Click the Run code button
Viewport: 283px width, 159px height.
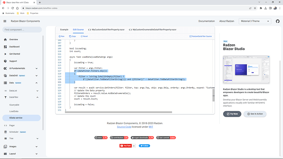[x=62, y=36]
